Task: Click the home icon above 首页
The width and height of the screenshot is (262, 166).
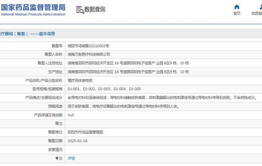Action: click(x=237, y=7)
